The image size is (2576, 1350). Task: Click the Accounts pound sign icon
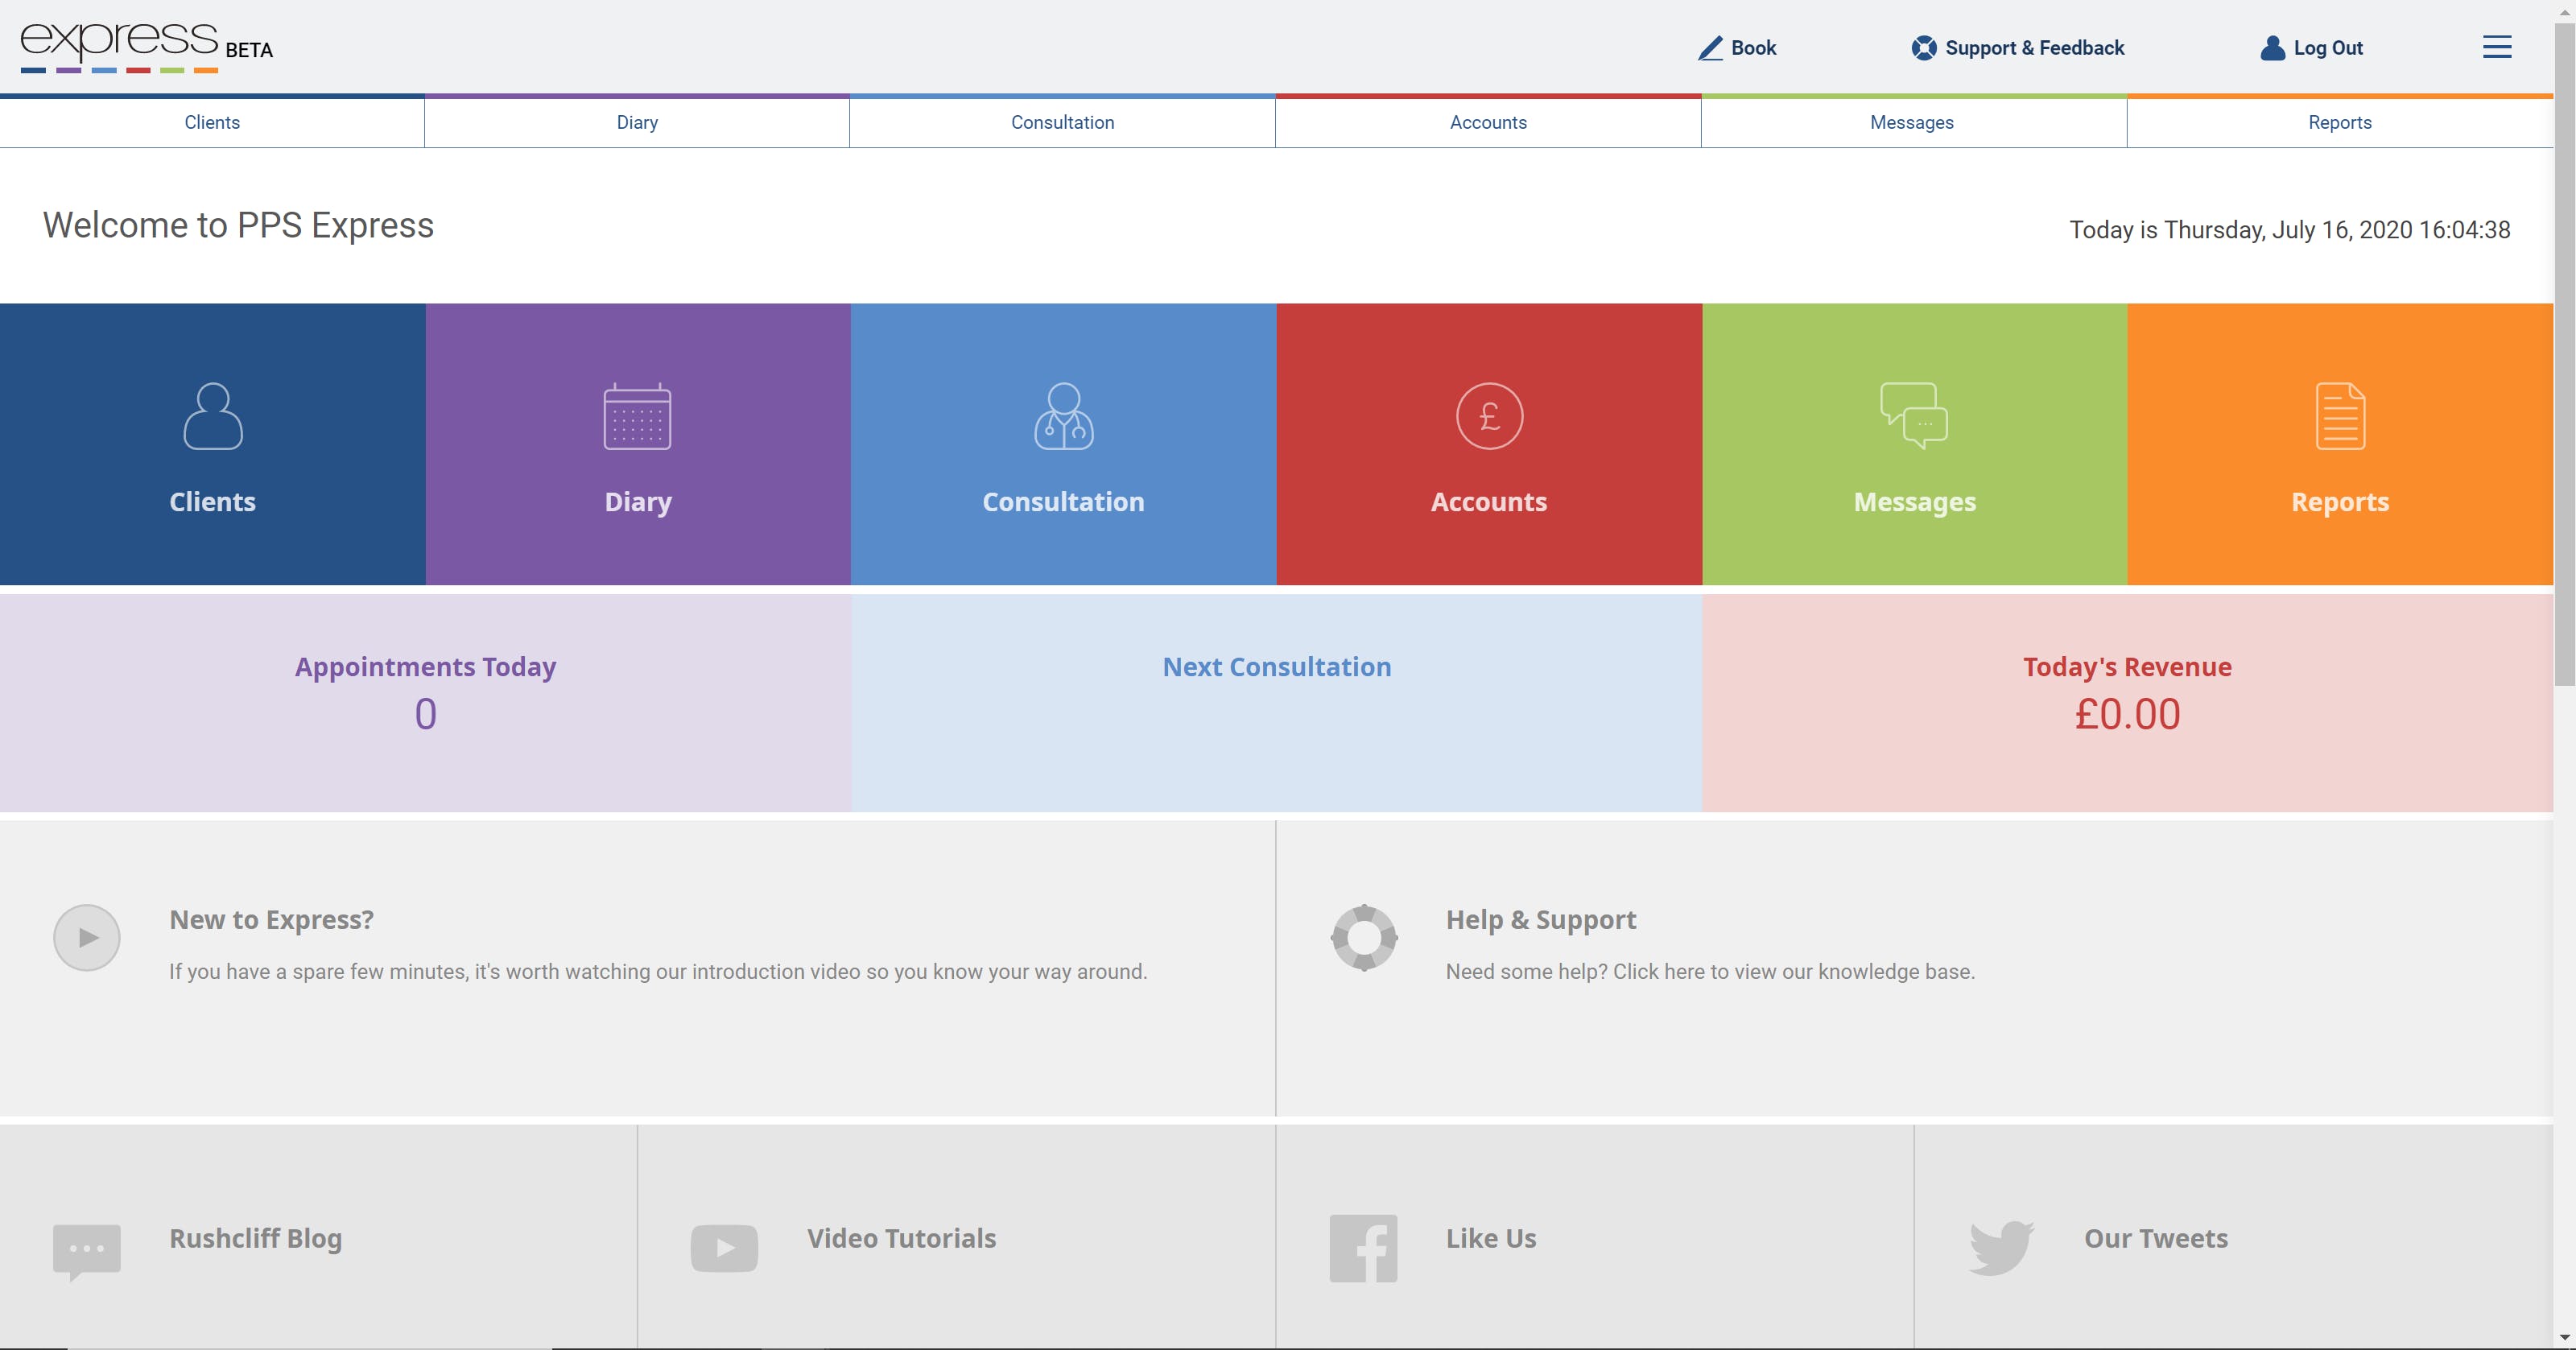1489,416
